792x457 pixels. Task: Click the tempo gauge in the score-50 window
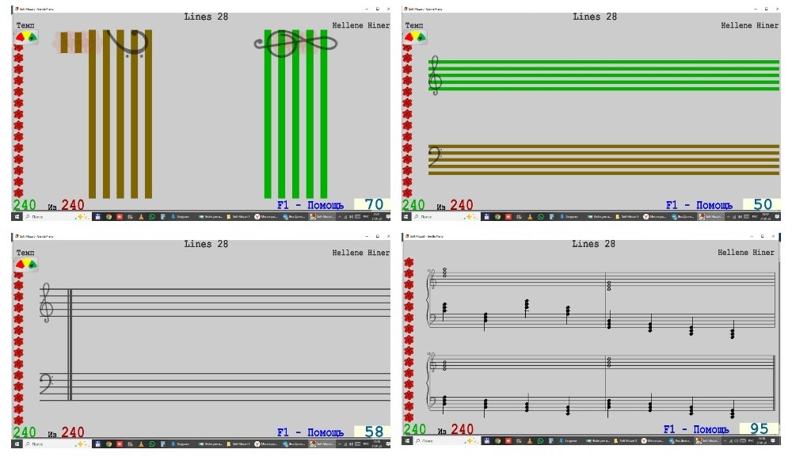coord(415,37)
